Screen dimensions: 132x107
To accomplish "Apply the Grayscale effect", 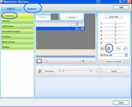I will coord(114,17).
